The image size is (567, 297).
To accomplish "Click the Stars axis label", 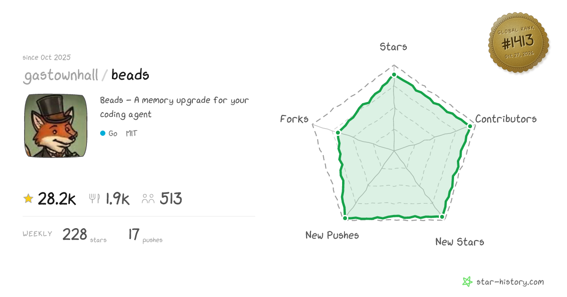I will point(394,47).
